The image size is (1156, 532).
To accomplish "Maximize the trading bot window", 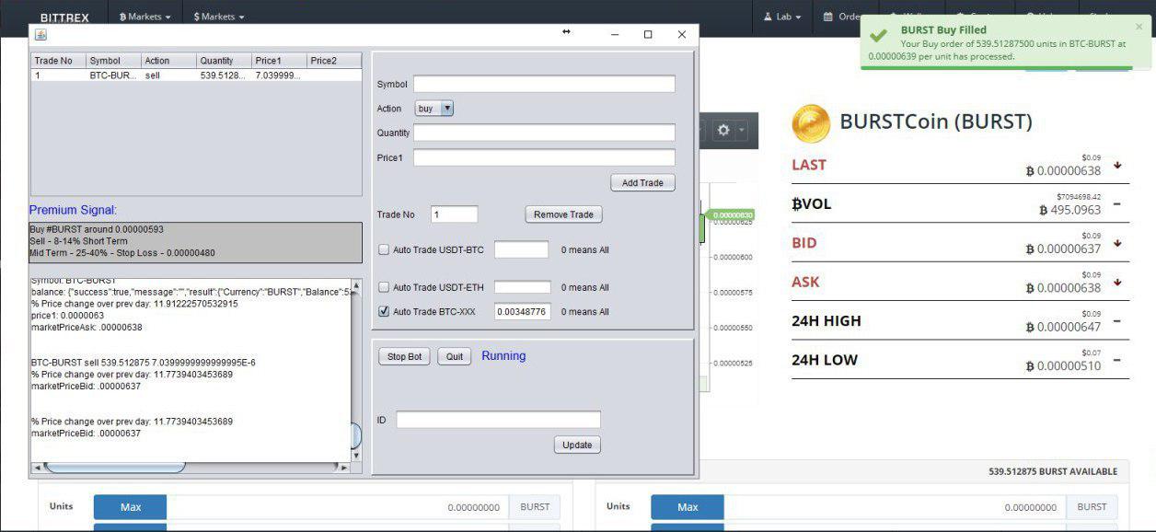I will coord(648,34).
